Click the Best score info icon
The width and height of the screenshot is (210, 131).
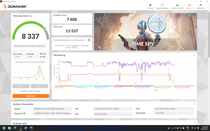(45, 54)
